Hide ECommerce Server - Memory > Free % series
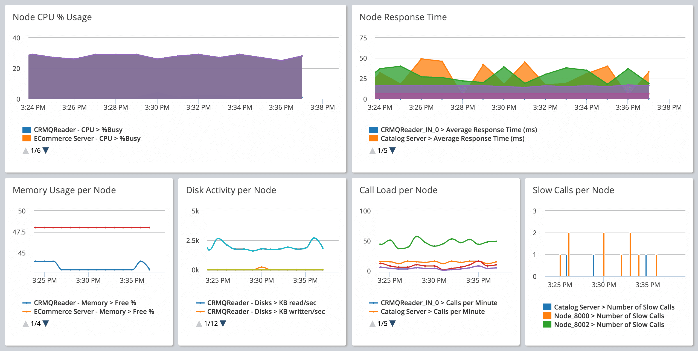 pos(94,311)
